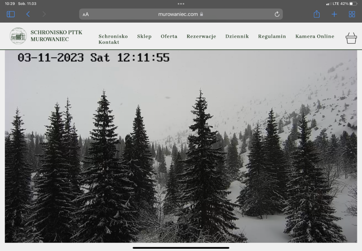
Task: Add a new tab with plus
Action: [334, 14]
